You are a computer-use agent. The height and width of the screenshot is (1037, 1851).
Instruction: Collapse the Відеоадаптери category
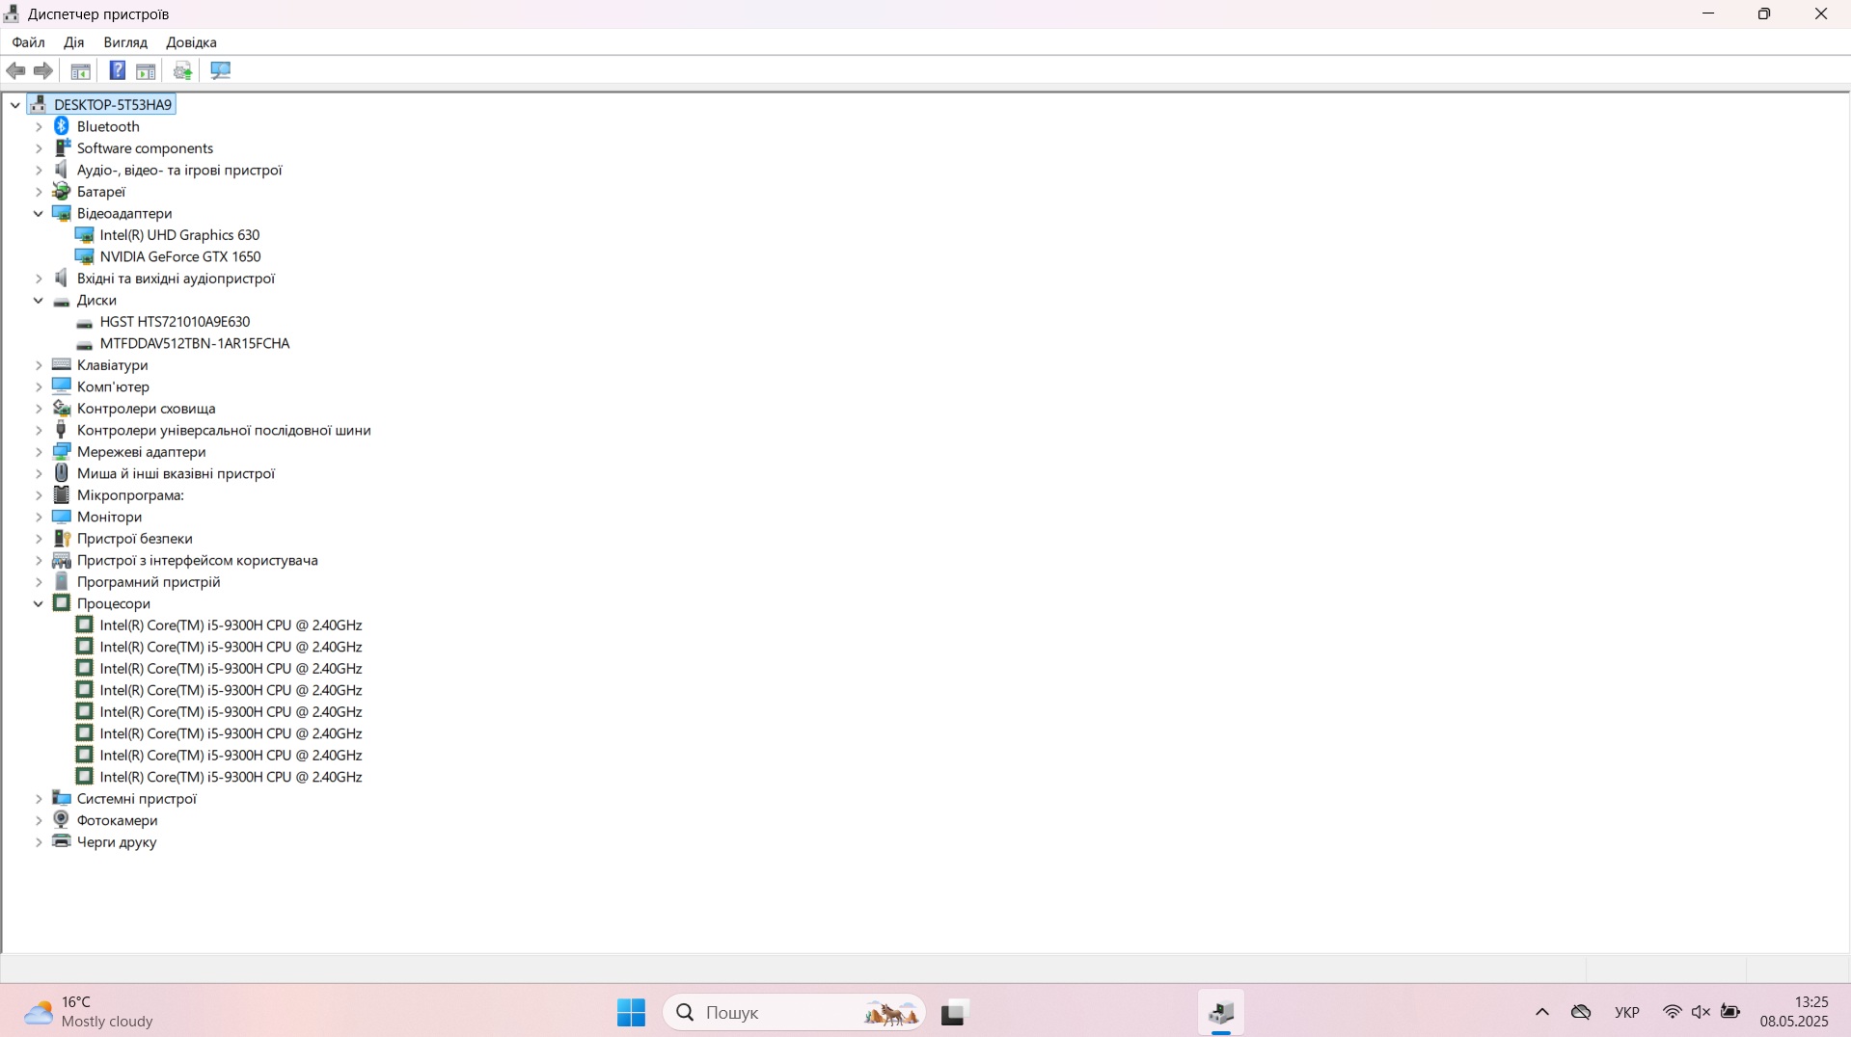[39, 214]
